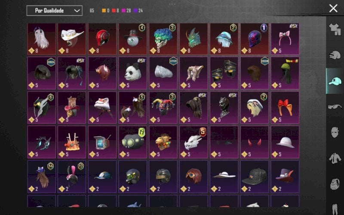Viewport: 344px width, 215px height.
Task: Select the panda head item
Action: pos(133,73)
